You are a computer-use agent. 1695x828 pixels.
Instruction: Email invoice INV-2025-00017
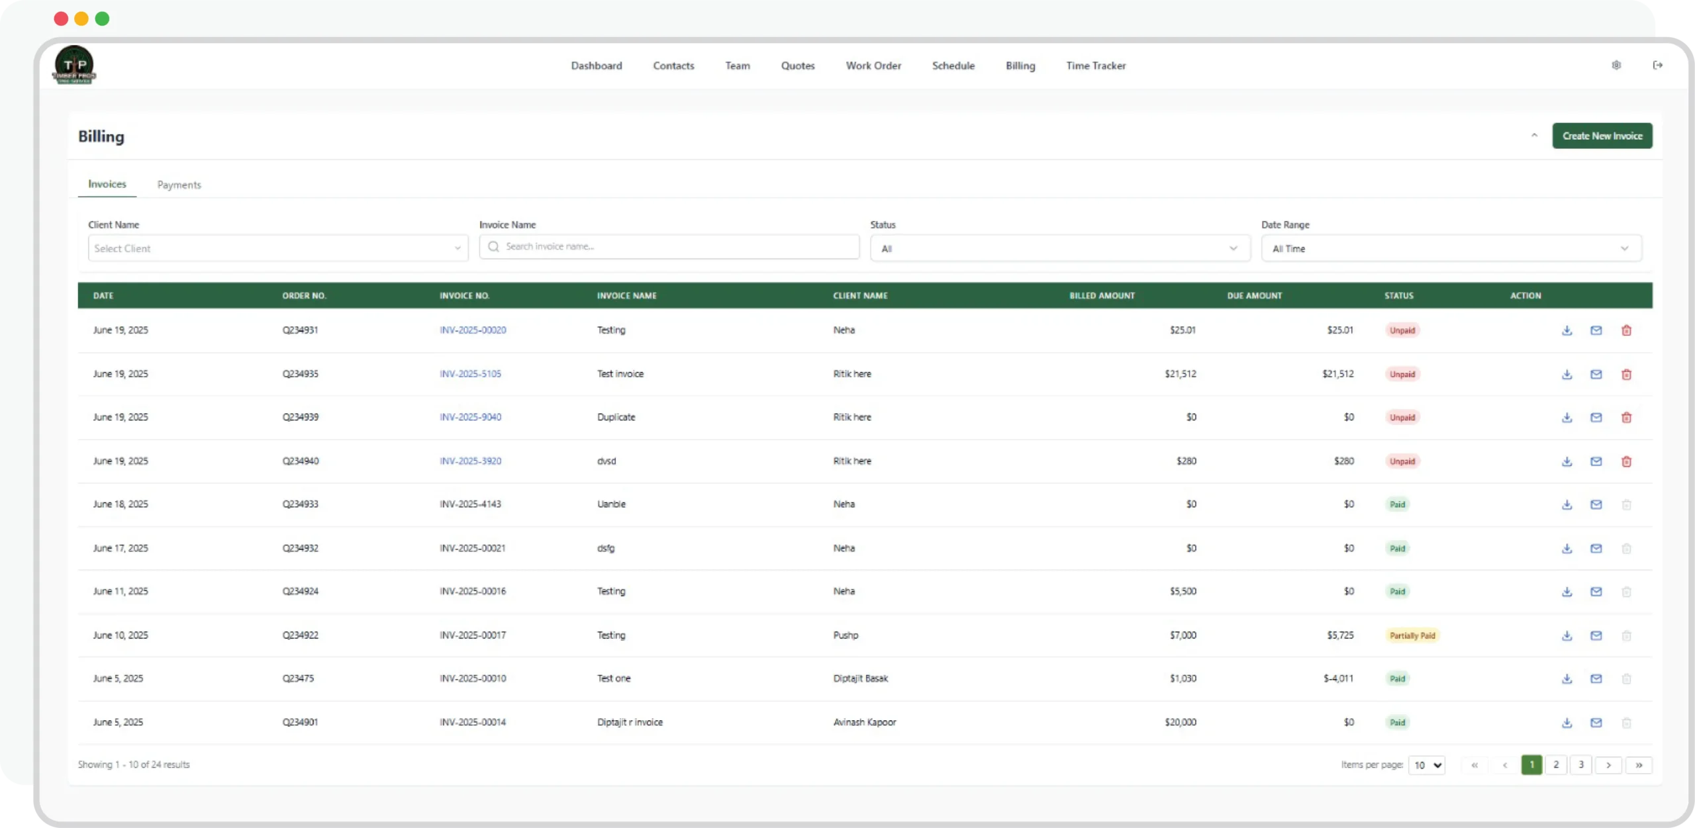pyautogui.click(x=1596, y=635)
